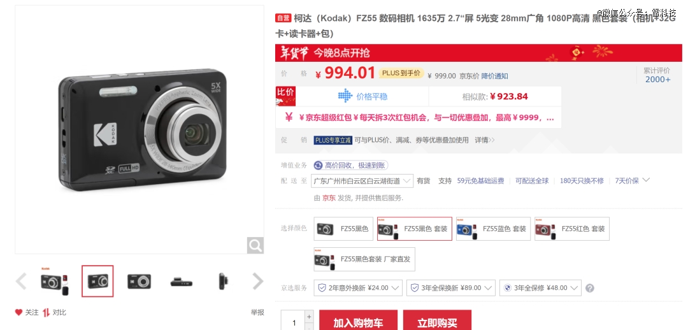This screenshot has width=688, height=330.
Task: Open help question mark next to 3年全保修
Action: coord(590,289)
